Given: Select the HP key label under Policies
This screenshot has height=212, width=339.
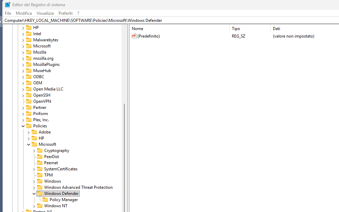Looking at the screenshot, I should coord(41,138).
